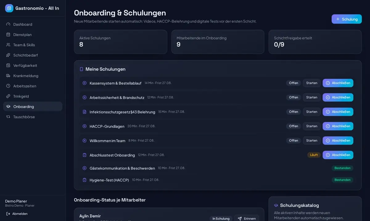Start the Kassensystem & Bestellablauf training
The height and width of the screenshot is (221, 370).
point(312,83)
